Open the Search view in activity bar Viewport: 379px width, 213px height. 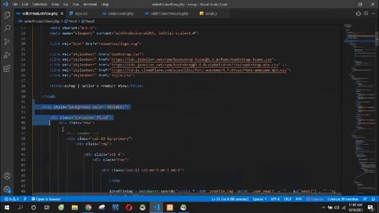(7, 28)
